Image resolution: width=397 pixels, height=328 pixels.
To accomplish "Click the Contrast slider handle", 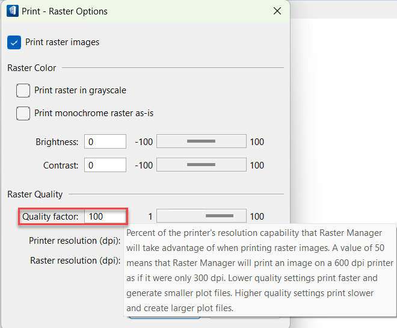I will (201, 164).
